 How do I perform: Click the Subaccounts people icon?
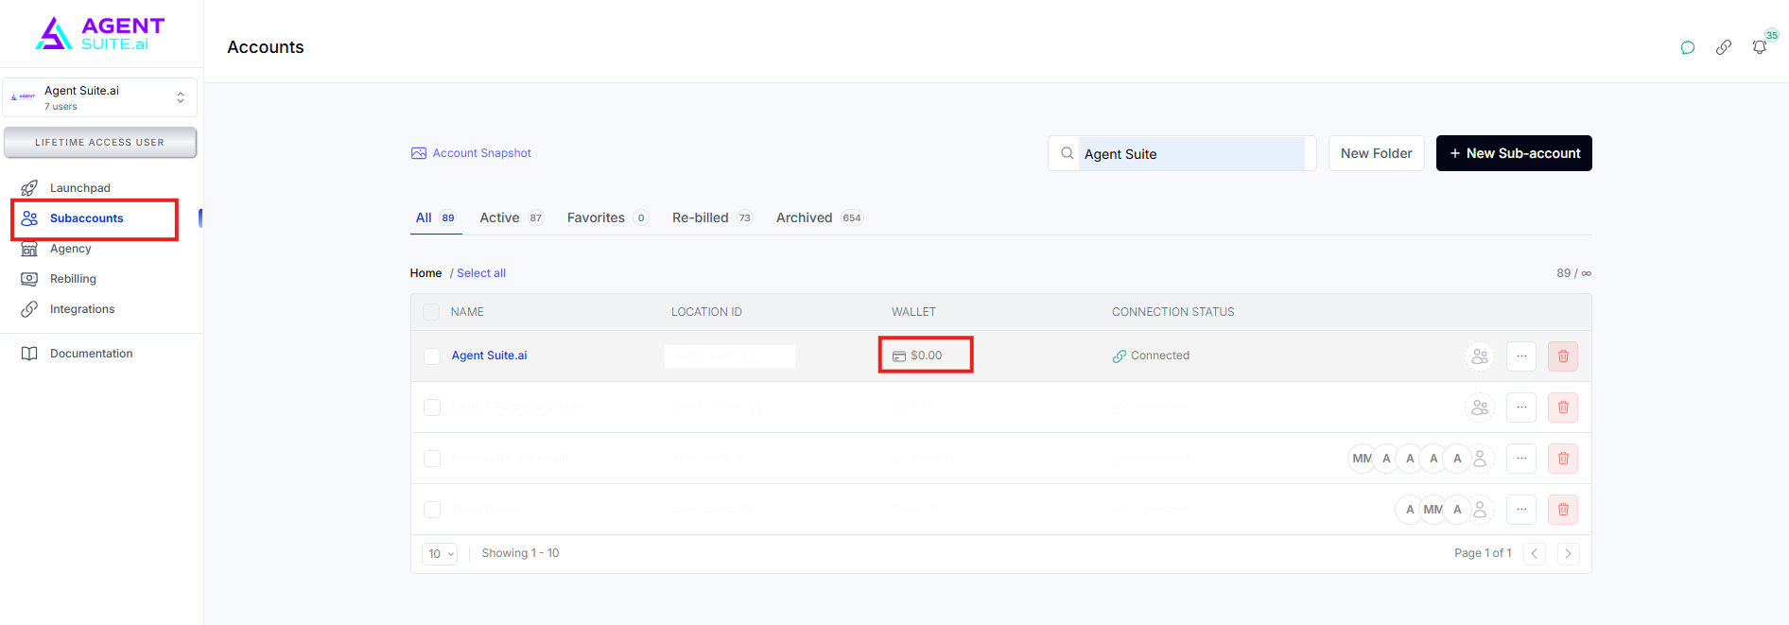click(29, 218)
